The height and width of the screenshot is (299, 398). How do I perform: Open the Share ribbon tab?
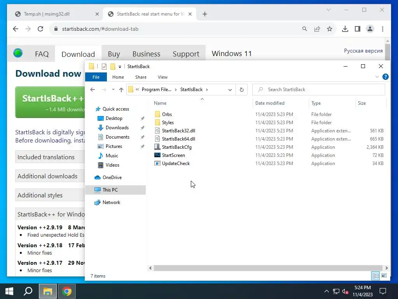tap(141, 77)
